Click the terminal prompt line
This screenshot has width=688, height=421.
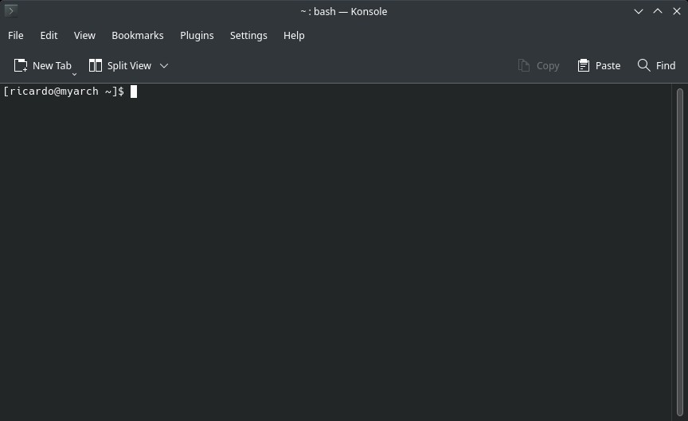tap(70, 92)
